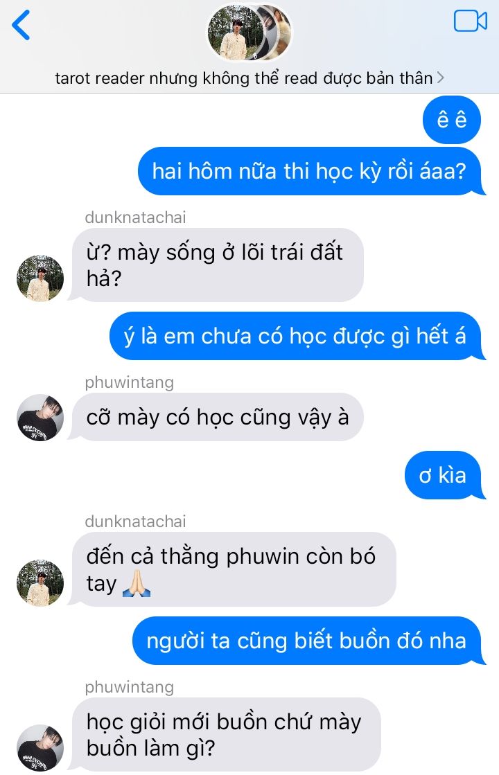Image resolution: width=499 pixels, height=775 pixels.
Task: Select the 'ê ê' sent message bubble
Action: click(x=451, y=120)
